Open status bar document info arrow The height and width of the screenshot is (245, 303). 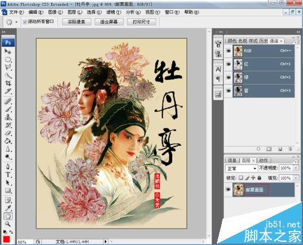(105, 241)
